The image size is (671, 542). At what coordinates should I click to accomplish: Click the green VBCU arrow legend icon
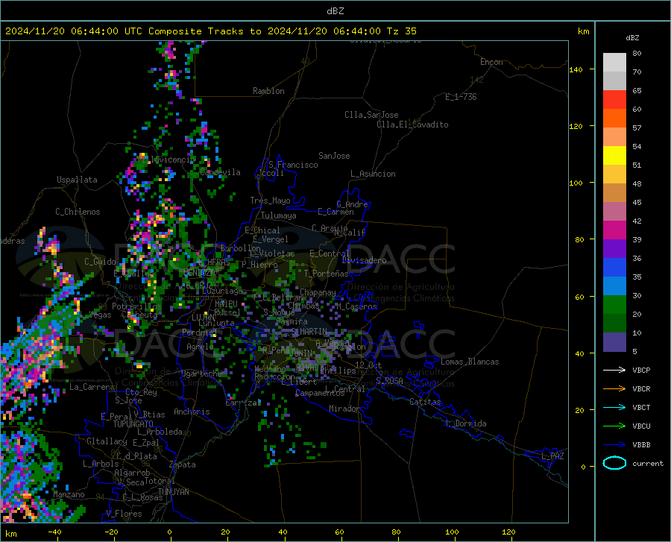[x=614, y=426]
